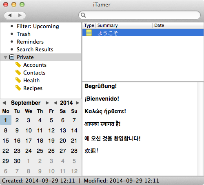
Task: Go to next month after September
Action: pos(47,103)
